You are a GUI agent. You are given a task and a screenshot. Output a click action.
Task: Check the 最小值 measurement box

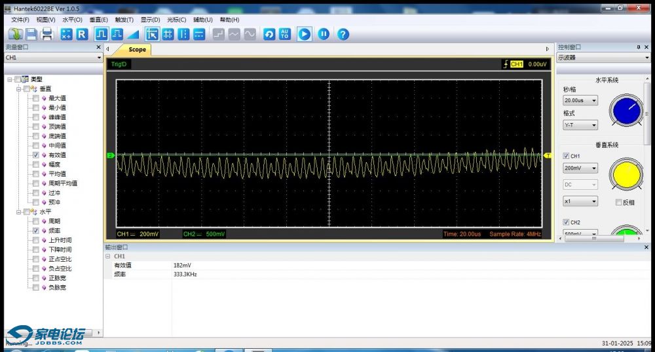pyautogui.click(x=36, y=107)
